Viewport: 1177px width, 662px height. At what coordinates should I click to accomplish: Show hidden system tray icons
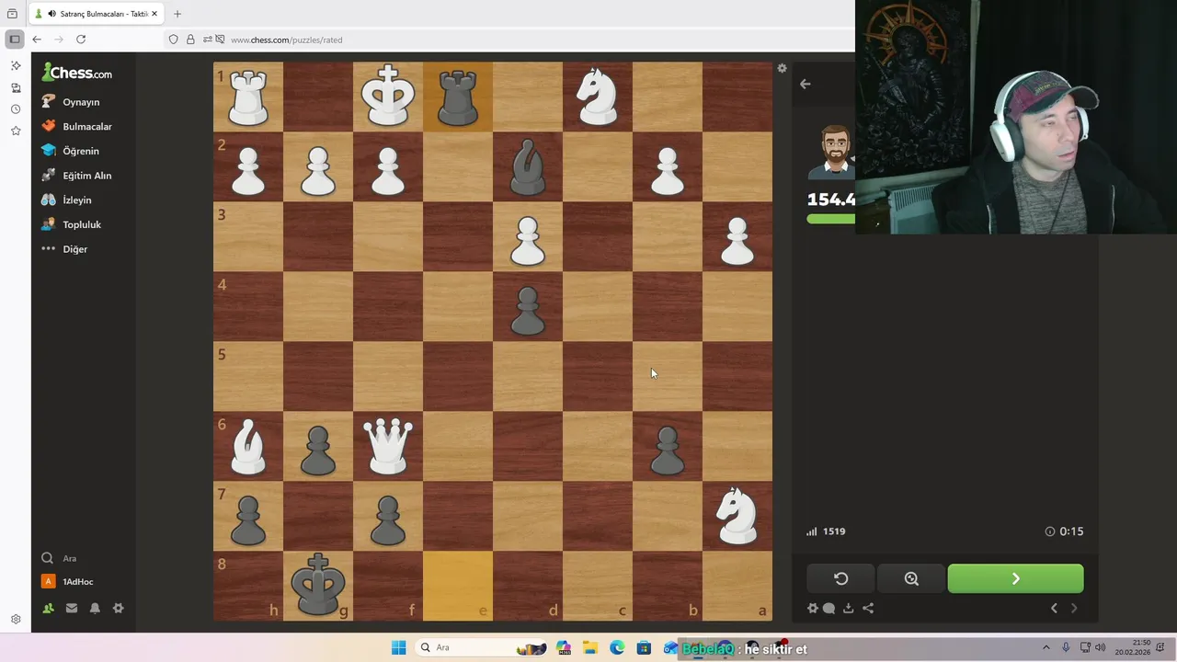pos(1046,648)
